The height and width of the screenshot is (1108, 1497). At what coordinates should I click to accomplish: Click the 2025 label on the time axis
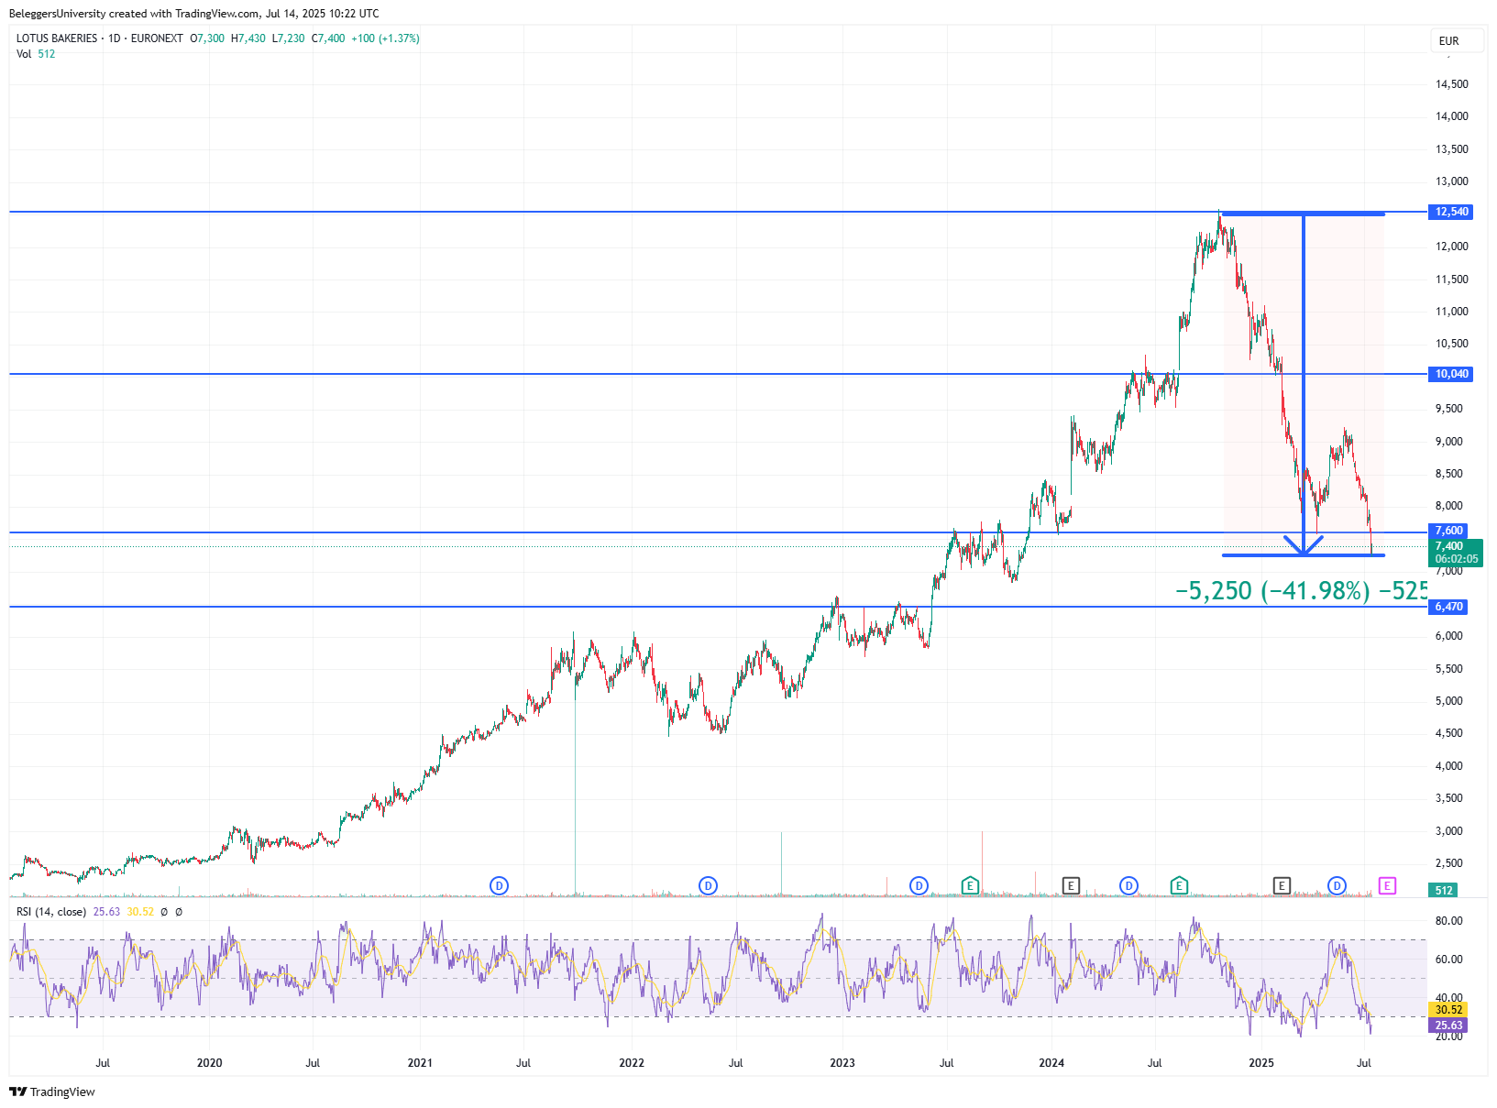click(x=1261, y=1063)
